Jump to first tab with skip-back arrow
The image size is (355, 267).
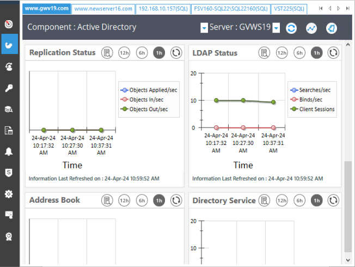point(320,8)
